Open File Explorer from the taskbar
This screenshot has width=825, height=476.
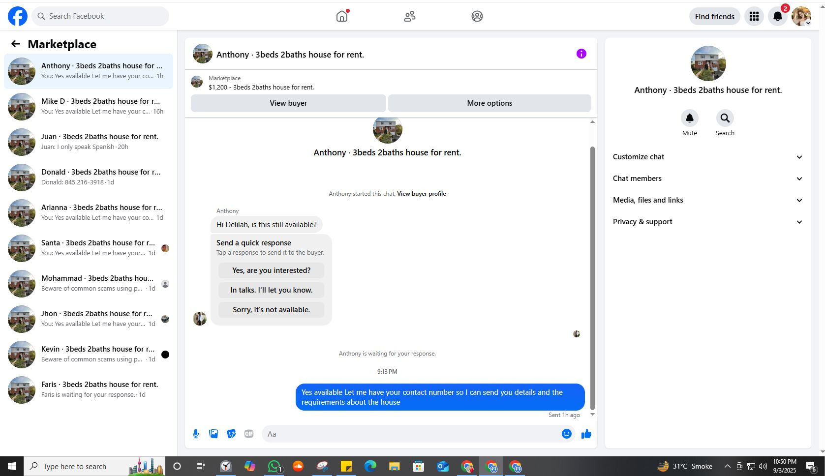pos(395,466)
